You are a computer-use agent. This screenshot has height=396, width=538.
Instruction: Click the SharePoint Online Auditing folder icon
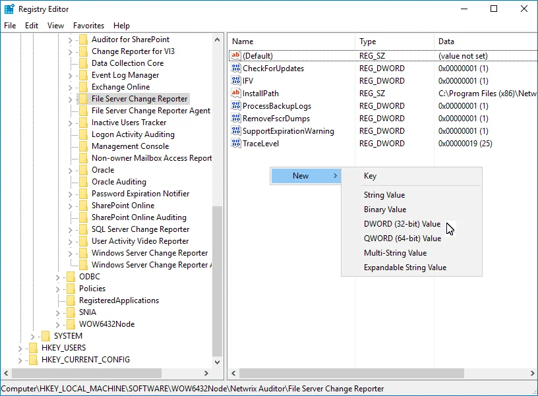point(83,217)
